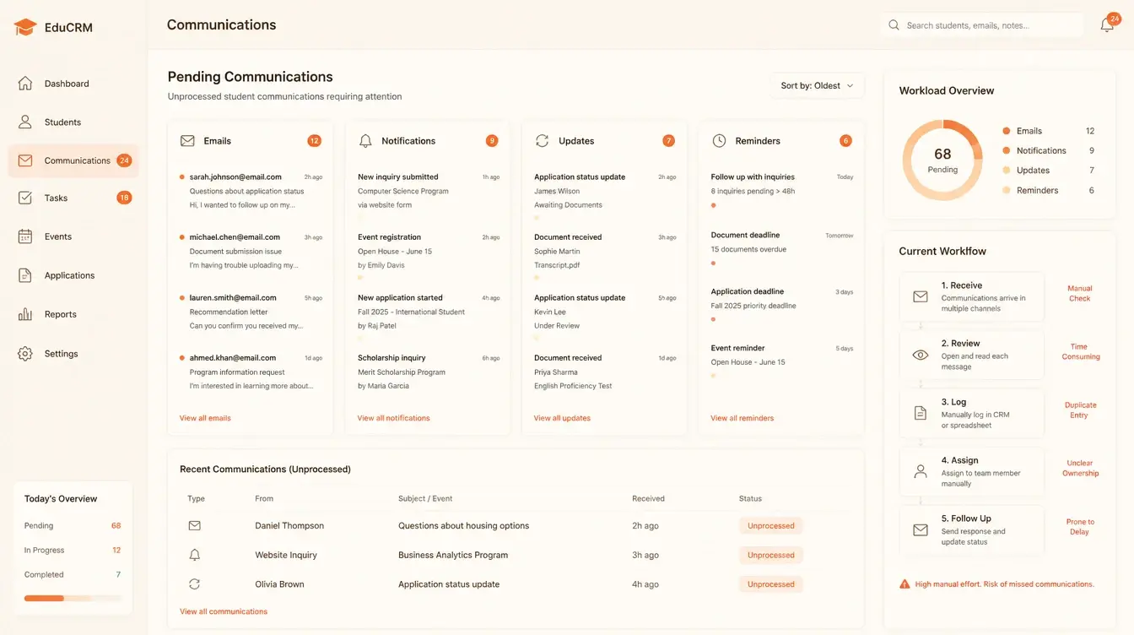Select the Scholarship inquiry notification

[x=428, y=372]
